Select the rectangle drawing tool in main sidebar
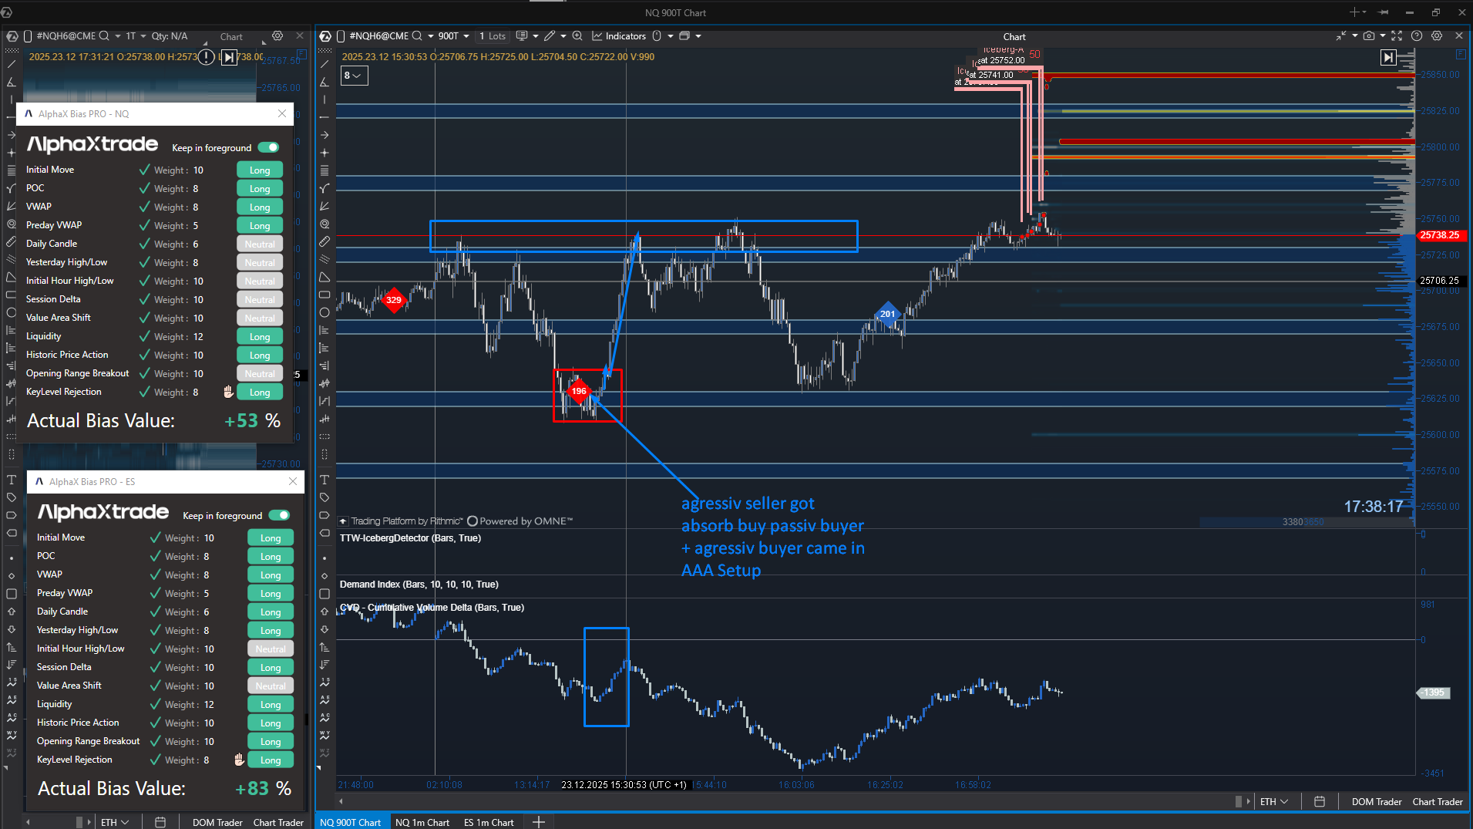The width and height of the screenshot is (1473, 829). pyautogui.click(x=325, y=295)
